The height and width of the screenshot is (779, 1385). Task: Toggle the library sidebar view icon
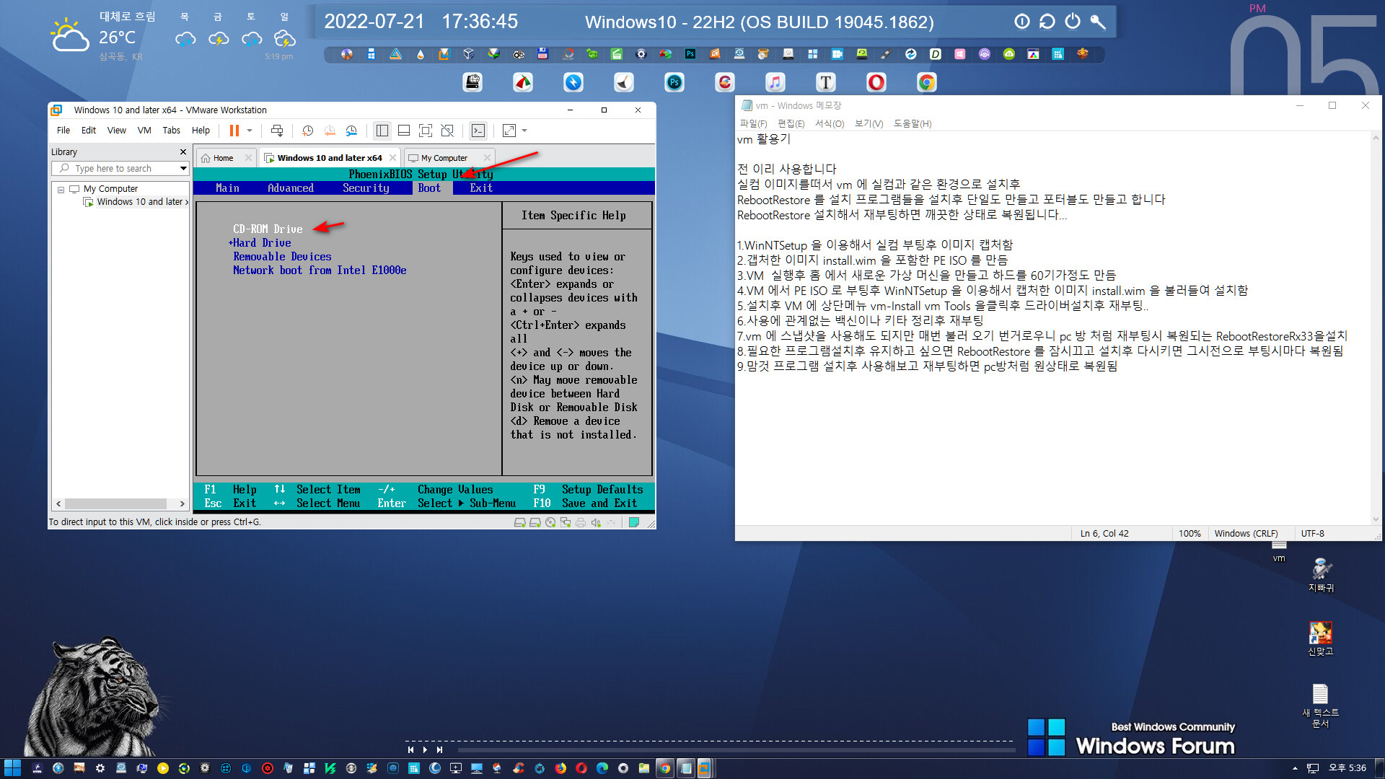click(x=382, y=131)
